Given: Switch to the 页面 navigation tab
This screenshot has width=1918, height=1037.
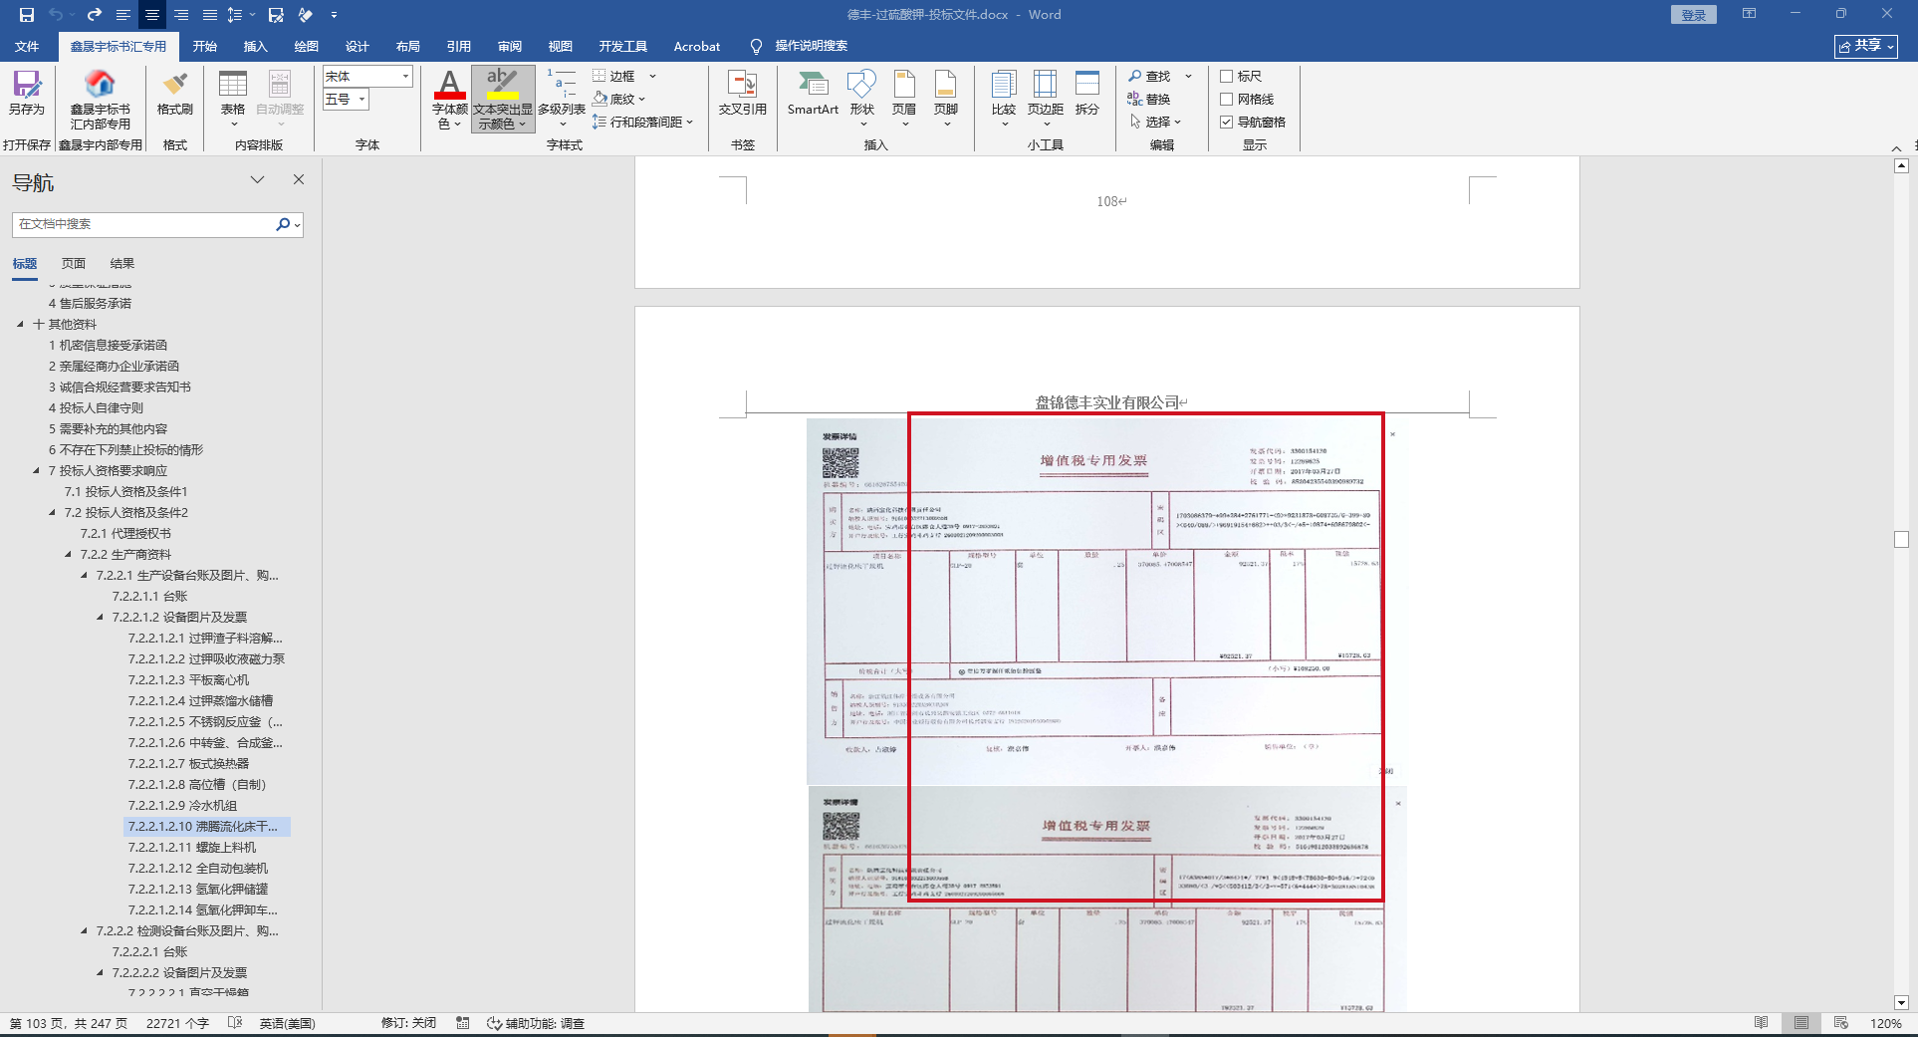Looking at the screenshot, I should coord(74,264).
